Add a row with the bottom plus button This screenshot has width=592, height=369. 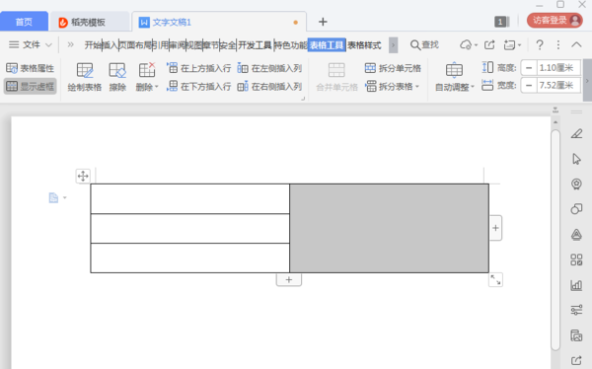pyautogui.click(x=289, y=280)
